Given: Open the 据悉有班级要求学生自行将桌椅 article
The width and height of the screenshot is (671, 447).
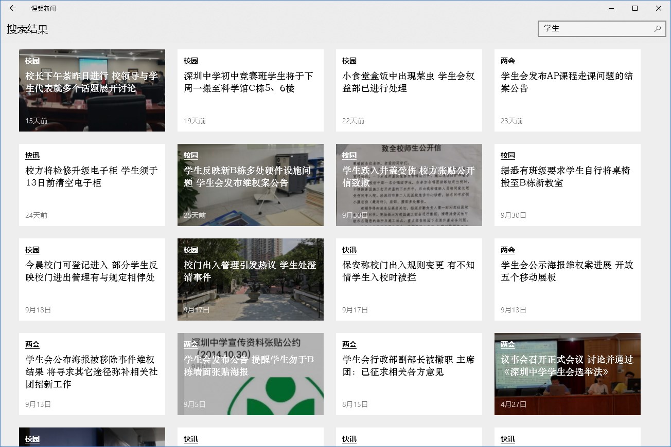Looking at the screenshot, I should pyautogui.click(x=568, y=185).
